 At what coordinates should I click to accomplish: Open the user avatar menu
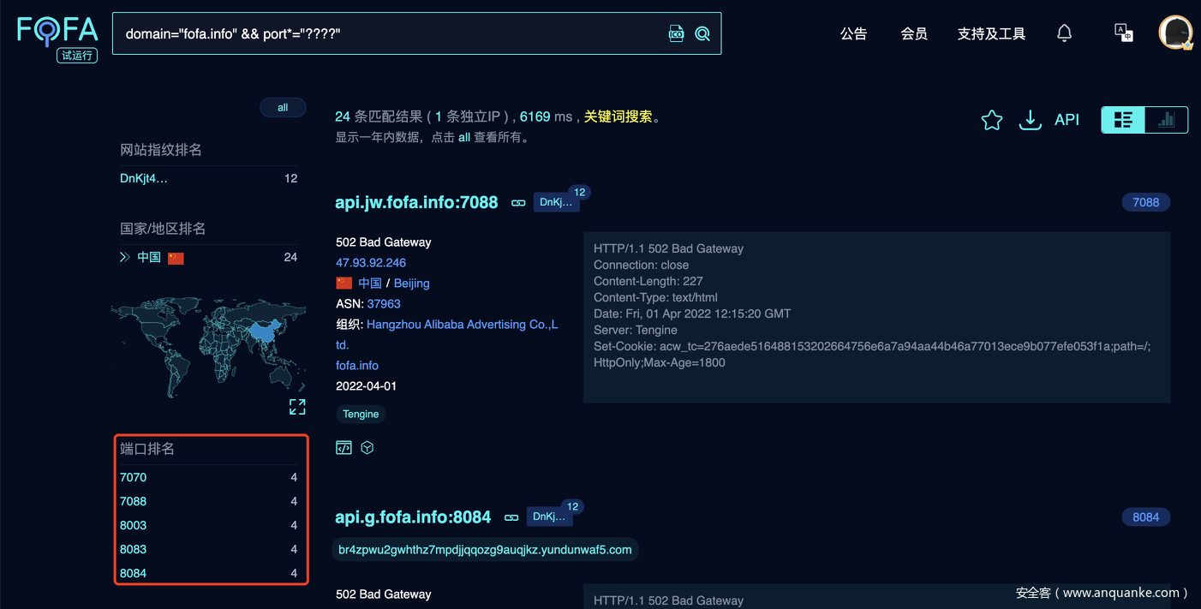click(x=1174, y=33)
